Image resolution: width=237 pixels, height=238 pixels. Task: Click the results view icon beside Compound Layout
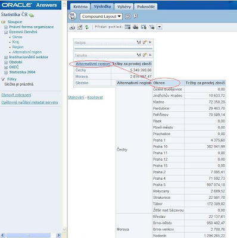click(x=73, y=16)
